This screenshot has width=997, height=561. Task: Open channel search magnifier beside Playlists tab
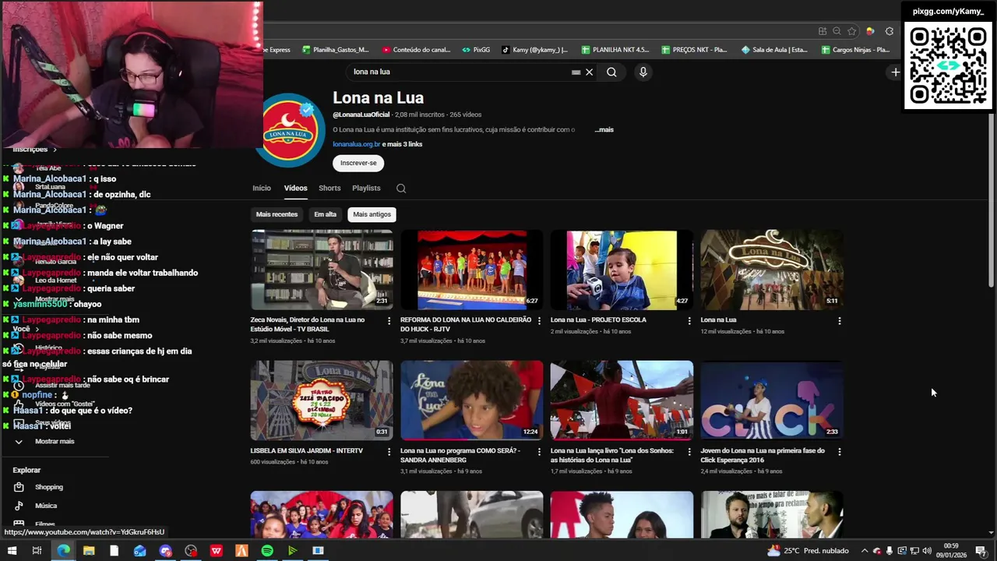coord(401,188)
